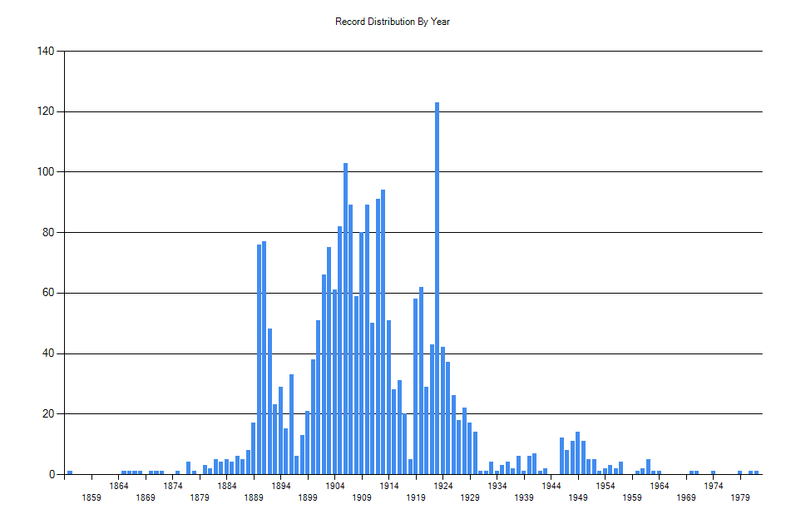The width and height of the screenshot is (786, 524).
Task: Click the 100 y-axis label
Action: pyautogui.click(x=46, y=172)
